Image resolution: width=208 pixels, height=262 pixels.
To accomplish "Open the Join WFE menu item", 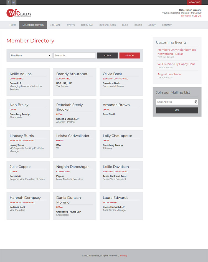I will click(x=55, y=25).
